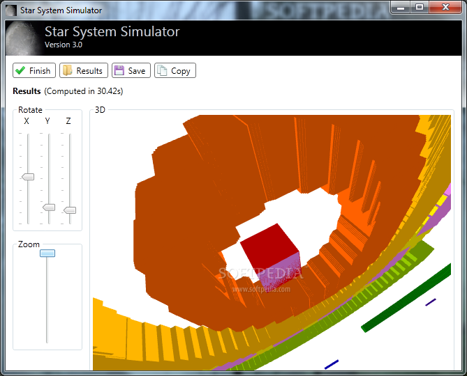Screen dimensions: 467x376
Task: Click the dark green bar in 3D view
Action: [x=406, y=298]
